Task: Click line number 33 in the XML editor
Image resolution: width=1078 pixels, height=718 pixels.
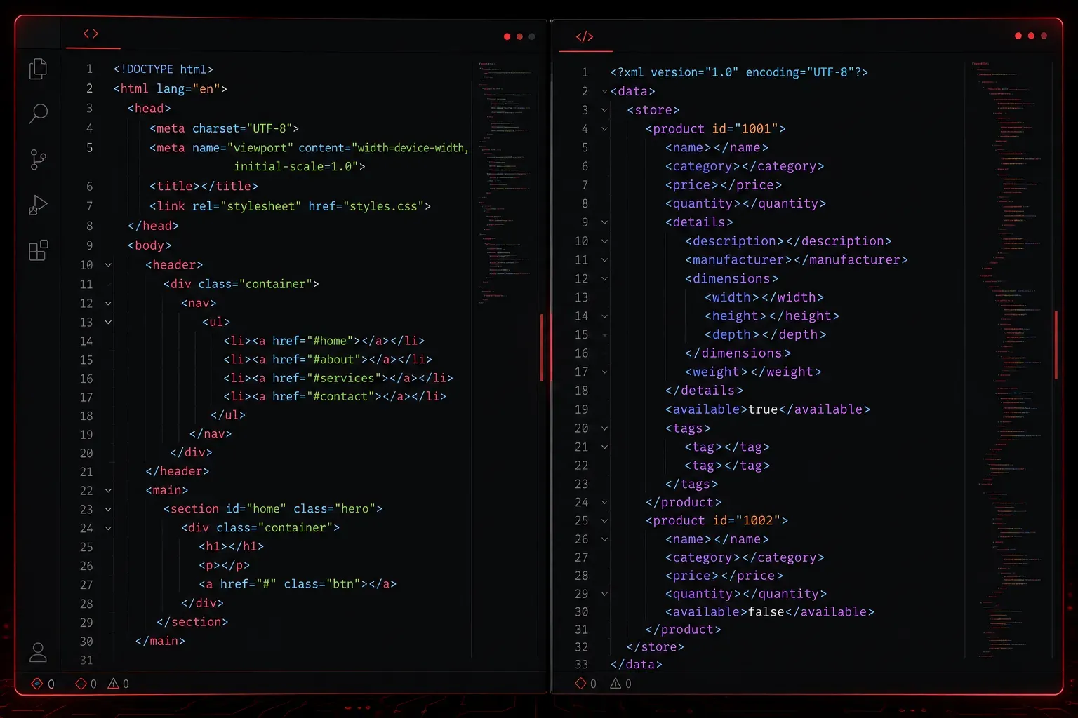Action: click(581, 664)
